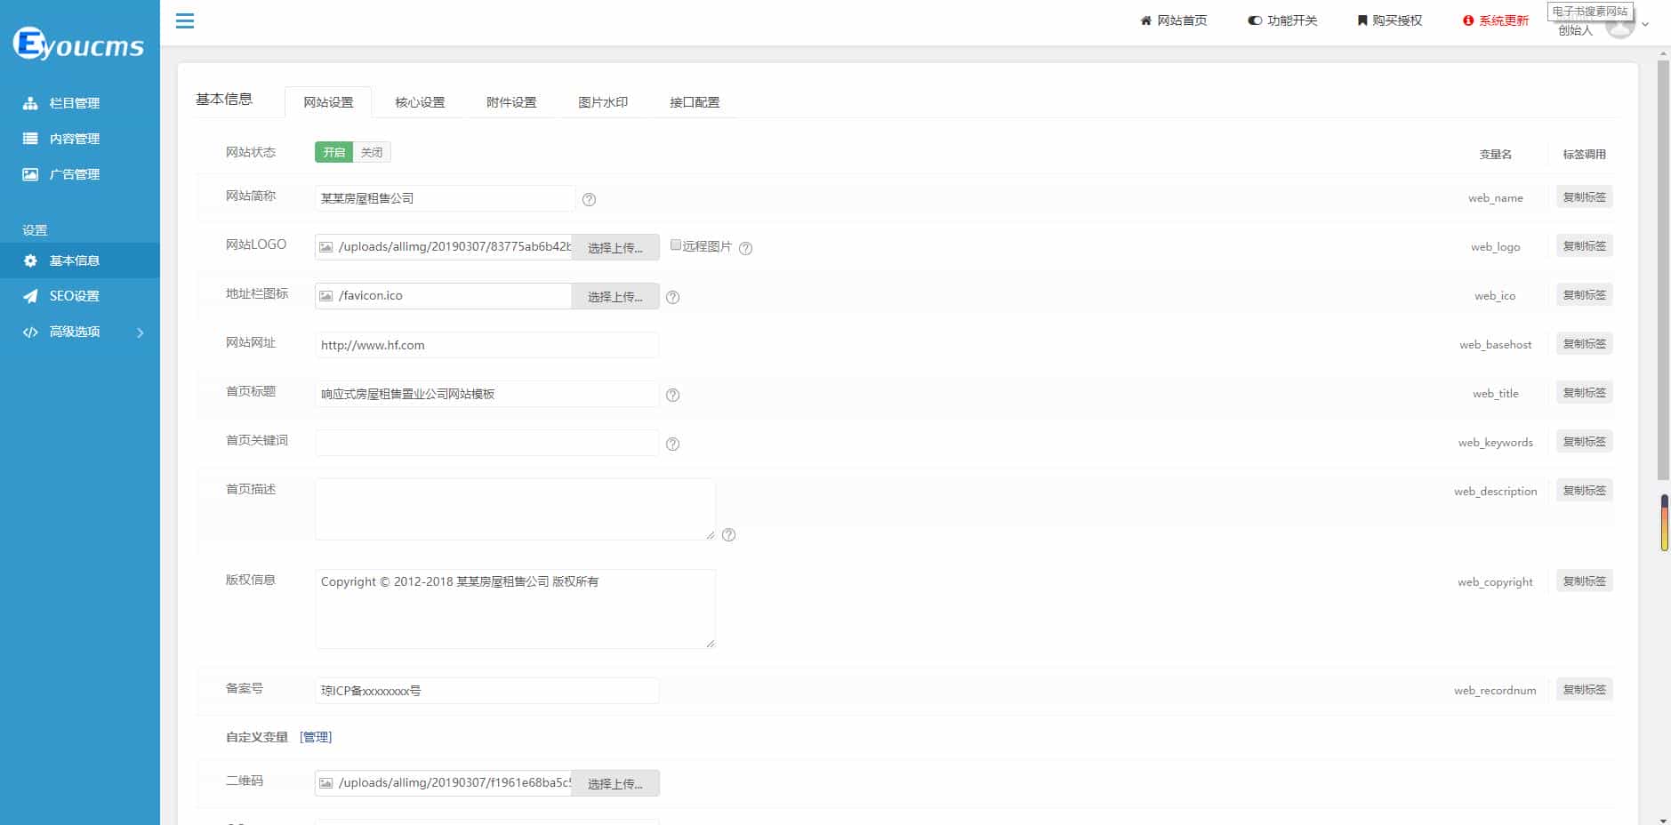The height and width of the screenshot is (825, 1671).
Task: Copy tag for web_copyright
Action: point(1584,581)
